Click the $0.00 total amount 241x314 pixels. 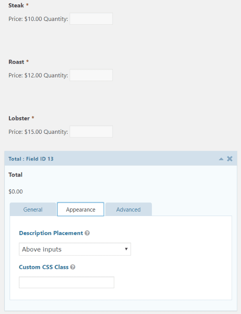16,191
